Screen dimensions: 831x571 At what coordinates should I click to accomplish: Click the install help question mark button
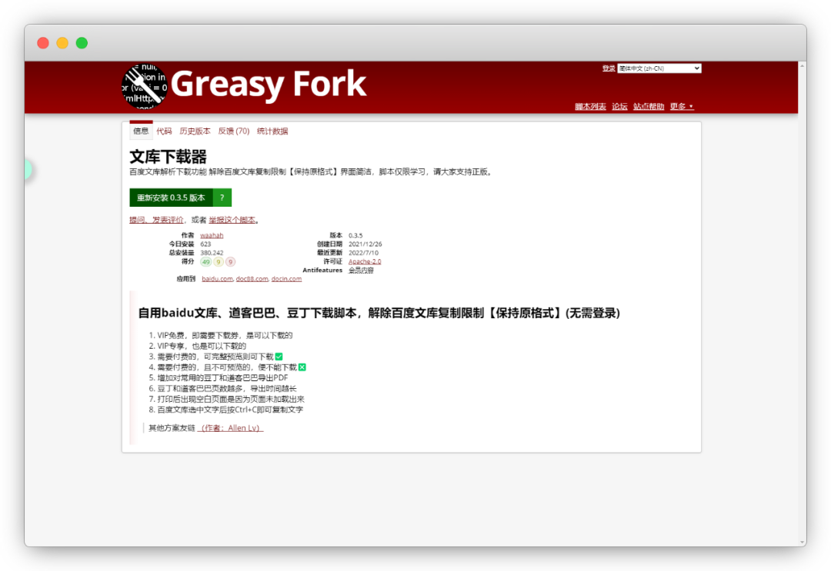[x=222, y=198]
